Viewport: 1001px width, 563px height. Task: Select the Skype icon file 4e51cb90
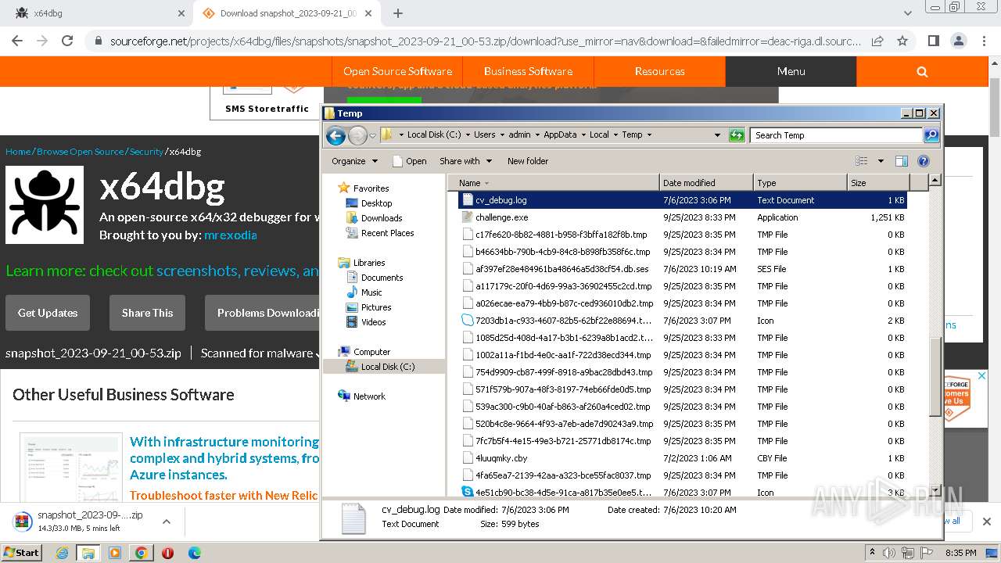click(x=468, y=493)
